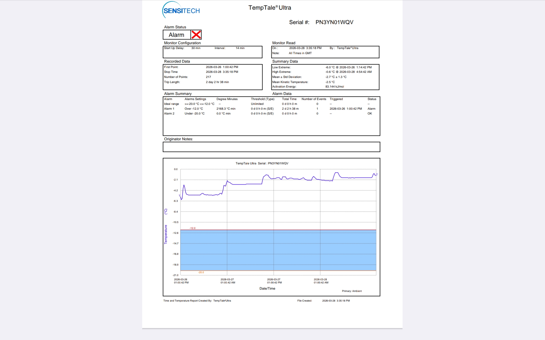This screenshot has height=340, width=545.
Task: Click the Number of Points value 217
Action: 208,77
